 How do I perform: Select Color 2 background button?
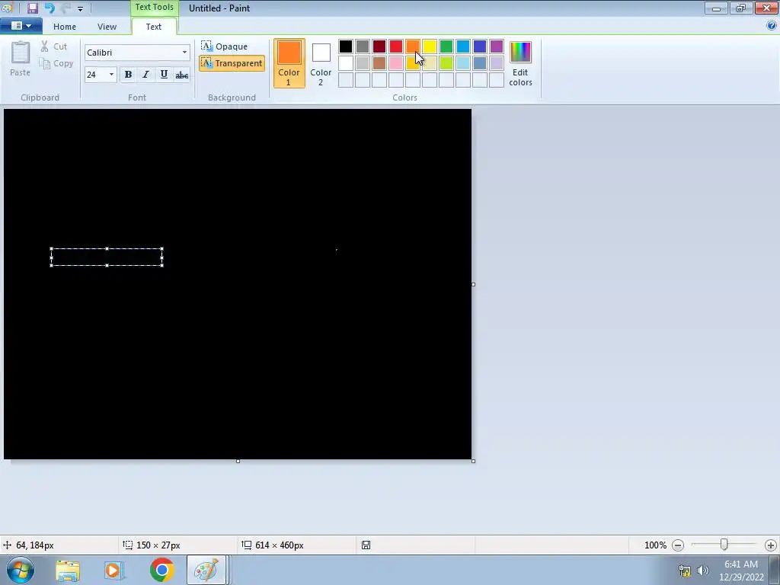click(x=321, y=63)
